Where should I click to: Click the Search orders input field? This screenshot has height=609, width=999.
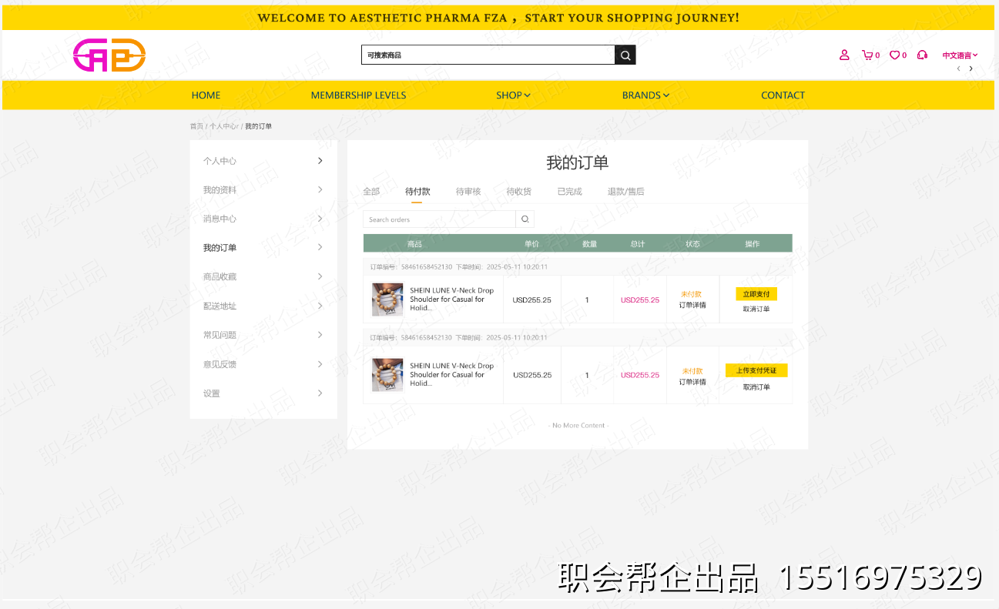coord(439,219)
